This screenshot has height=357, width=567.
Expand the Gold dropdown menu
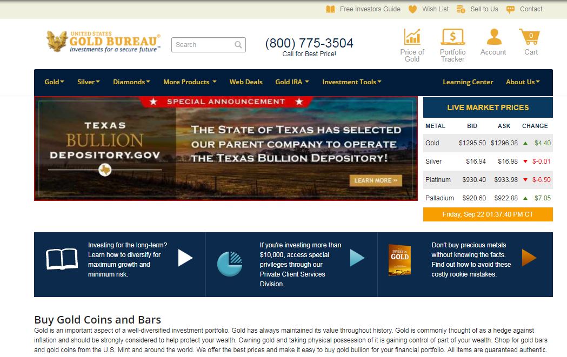pyautogui.click(x=54, y=82)
